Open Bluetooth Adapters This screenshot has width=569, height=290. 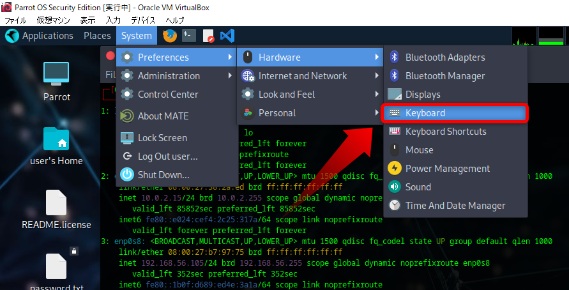tap(455, 57)
